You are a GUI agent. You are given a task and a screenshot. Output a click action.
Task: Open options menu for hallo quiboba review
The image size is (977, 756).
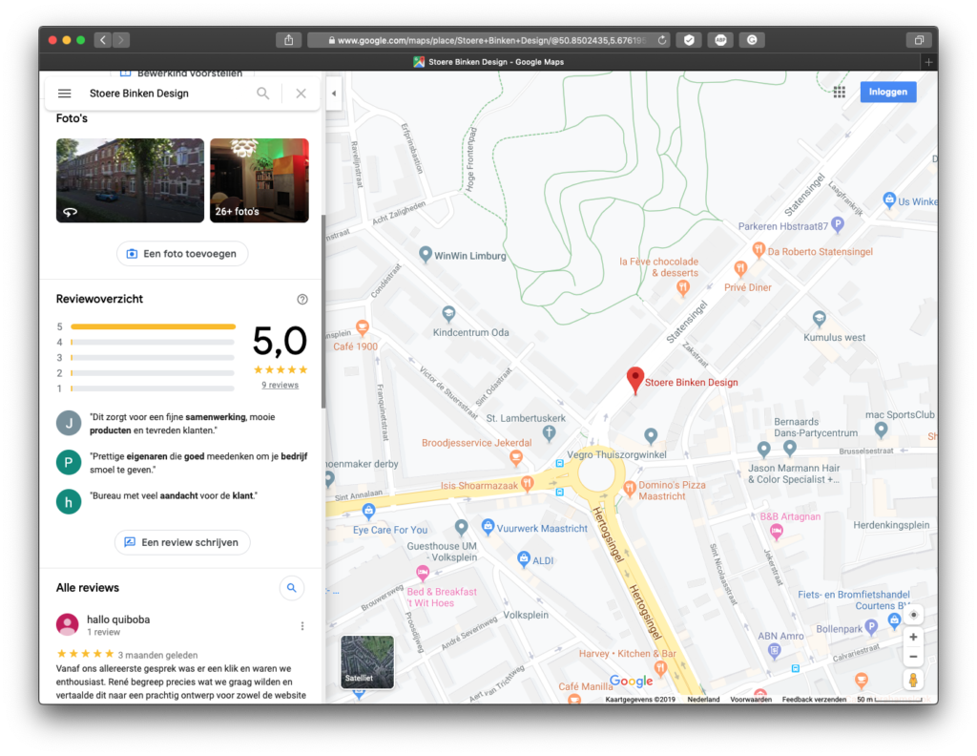pos(302,626)
